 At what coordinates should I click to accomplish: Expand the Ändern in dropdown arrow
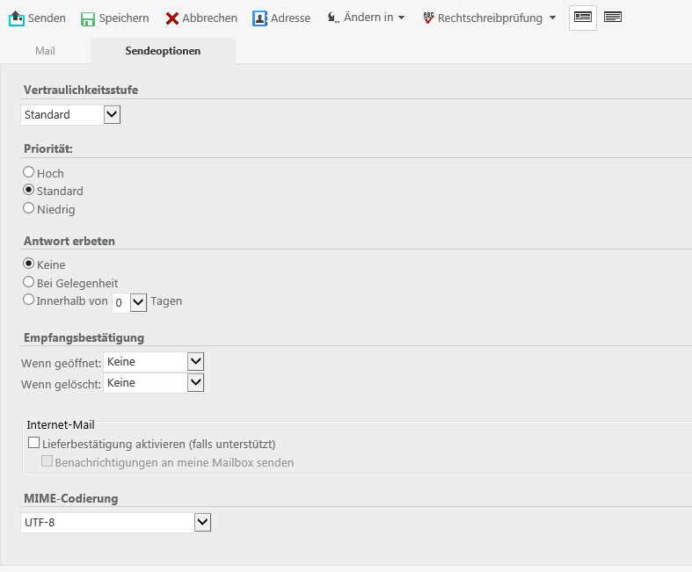(x=401, y=18)
